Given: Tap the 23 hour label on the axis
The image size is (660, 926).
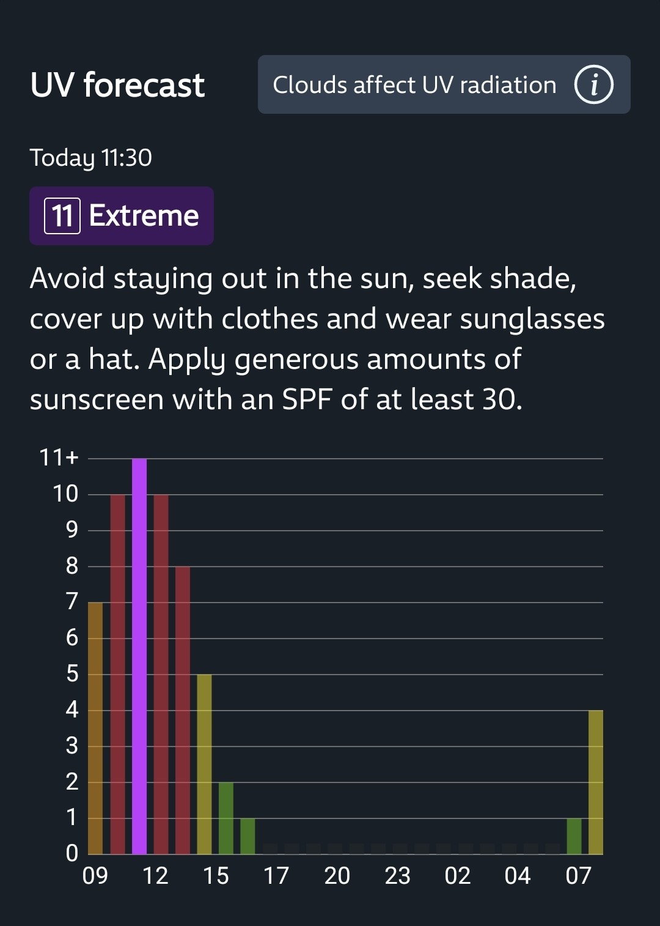Looking at the screenshot, I should pos(397,876).
